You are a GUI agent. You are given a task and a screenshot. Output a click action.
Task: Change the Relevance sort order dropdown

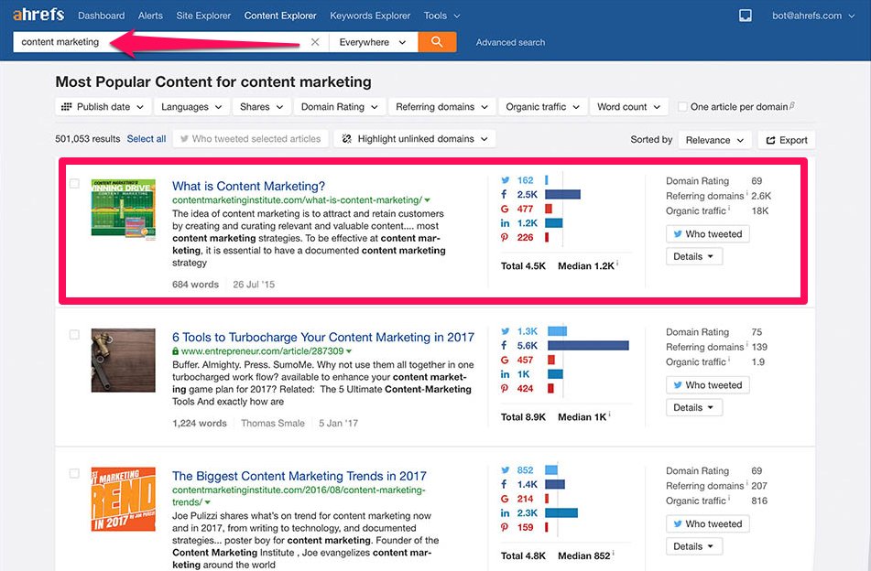714,140
